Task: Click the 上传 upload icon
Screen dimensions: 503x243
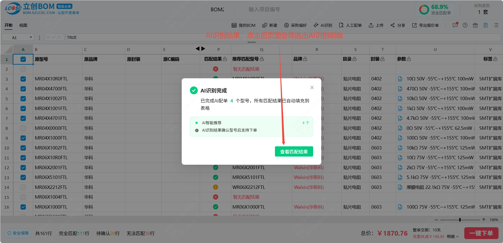Action: [371, 25]
